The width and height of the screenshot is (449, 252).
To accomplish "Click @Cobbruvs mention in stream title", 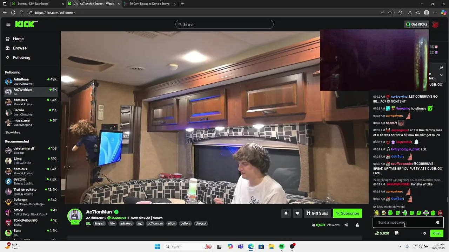I will 116,218.
